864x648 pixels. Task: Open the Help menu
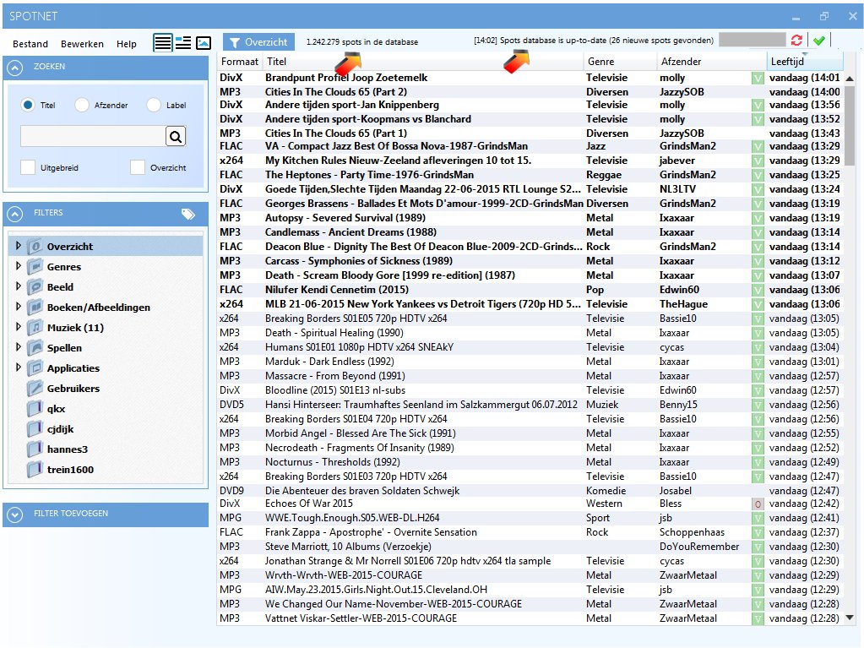tap(126, 44)
